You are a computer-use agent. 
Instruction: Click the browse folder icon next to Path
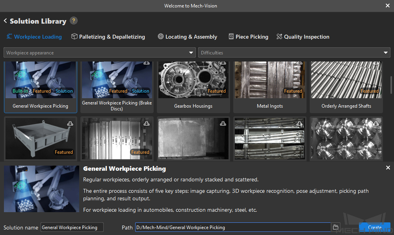(x=335, y=227)
